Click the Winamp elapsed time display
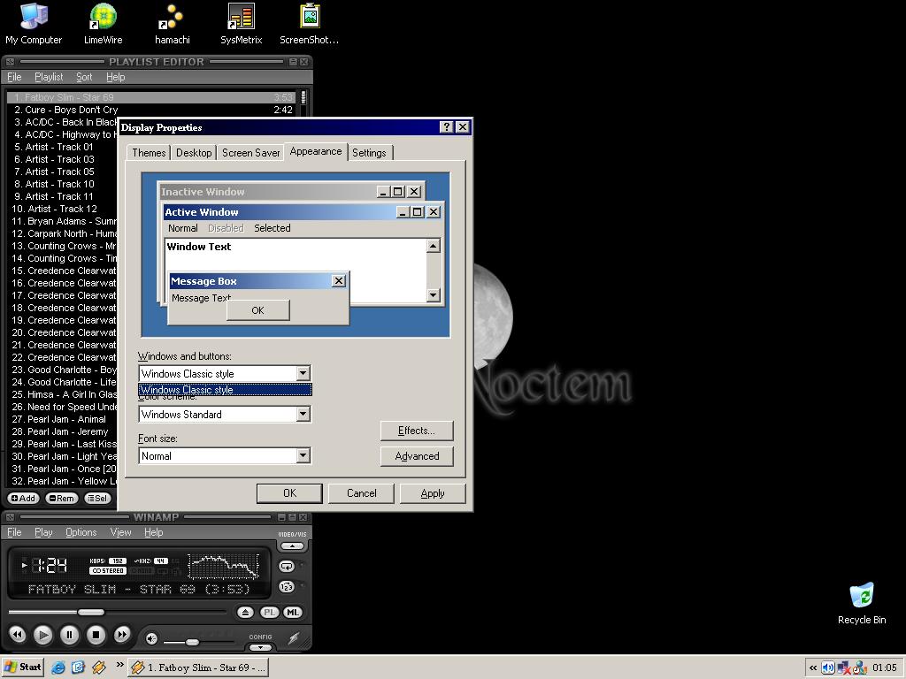This screenshot has width=906, height=679. (50, 565)
